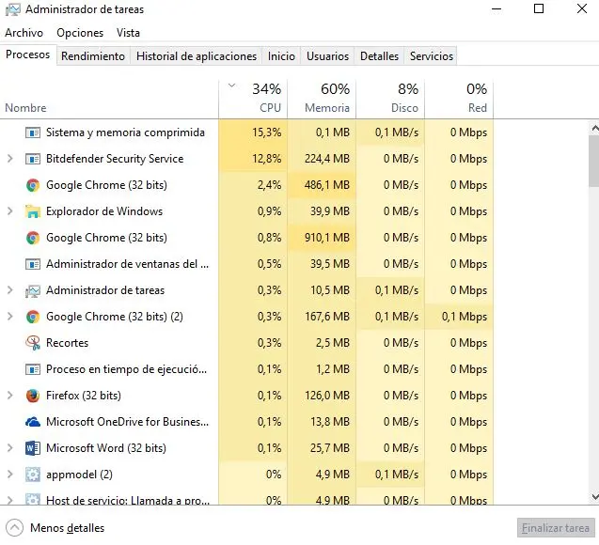Click the Microsoft Word icon

click(x=33, y=448)
